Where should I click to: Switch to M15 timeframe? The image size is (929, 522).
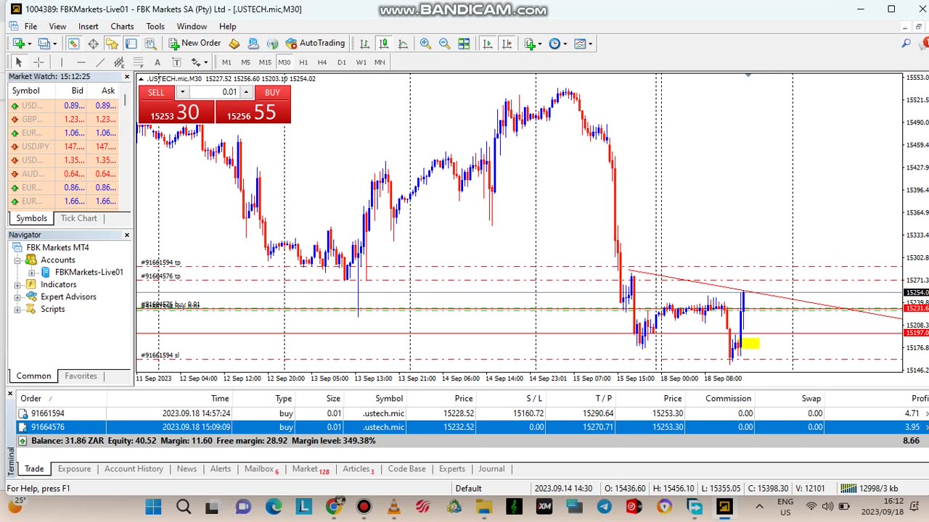pyautogui.click(x=265, y=62)
